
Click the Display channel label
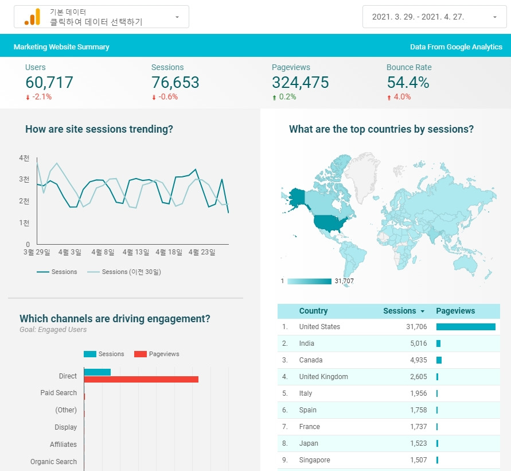[x=65, y=427]
